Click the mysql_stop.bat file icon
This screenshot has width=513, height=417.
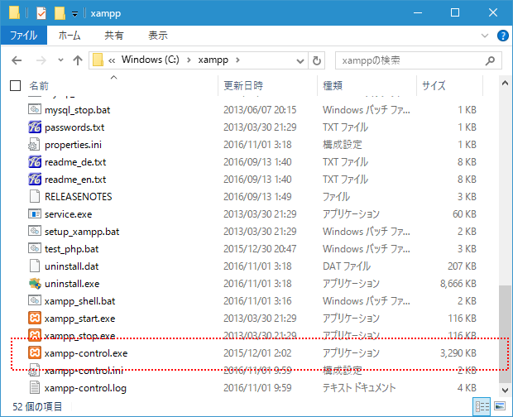[35, 109]
